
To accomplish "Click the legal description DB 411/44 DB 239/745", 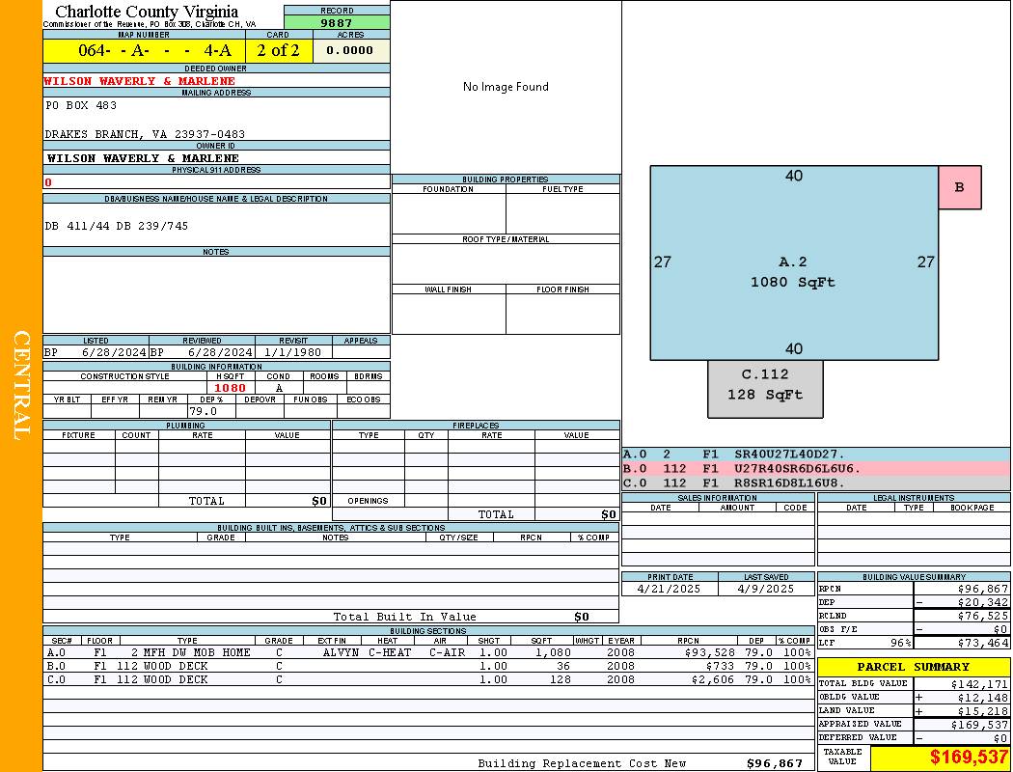I will tap(117, 226).
